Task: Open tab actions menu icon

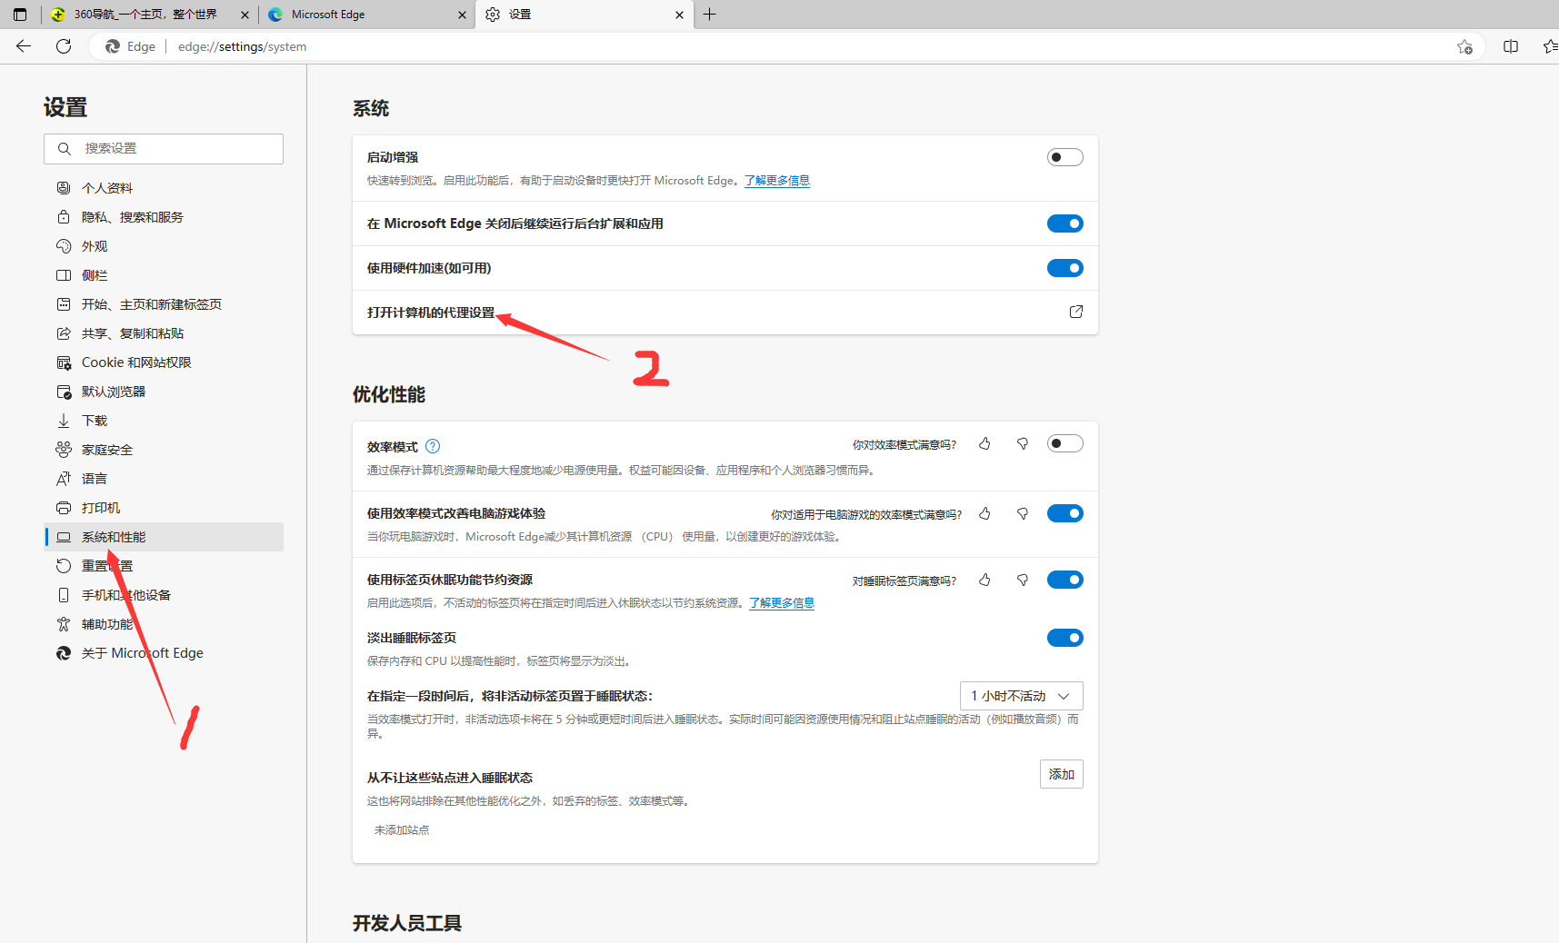Action: point(20,15)
